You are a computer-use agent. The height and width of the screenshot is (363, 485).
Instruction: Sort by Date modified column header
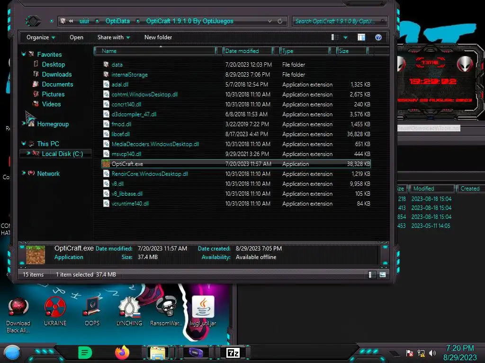[248, 51]
